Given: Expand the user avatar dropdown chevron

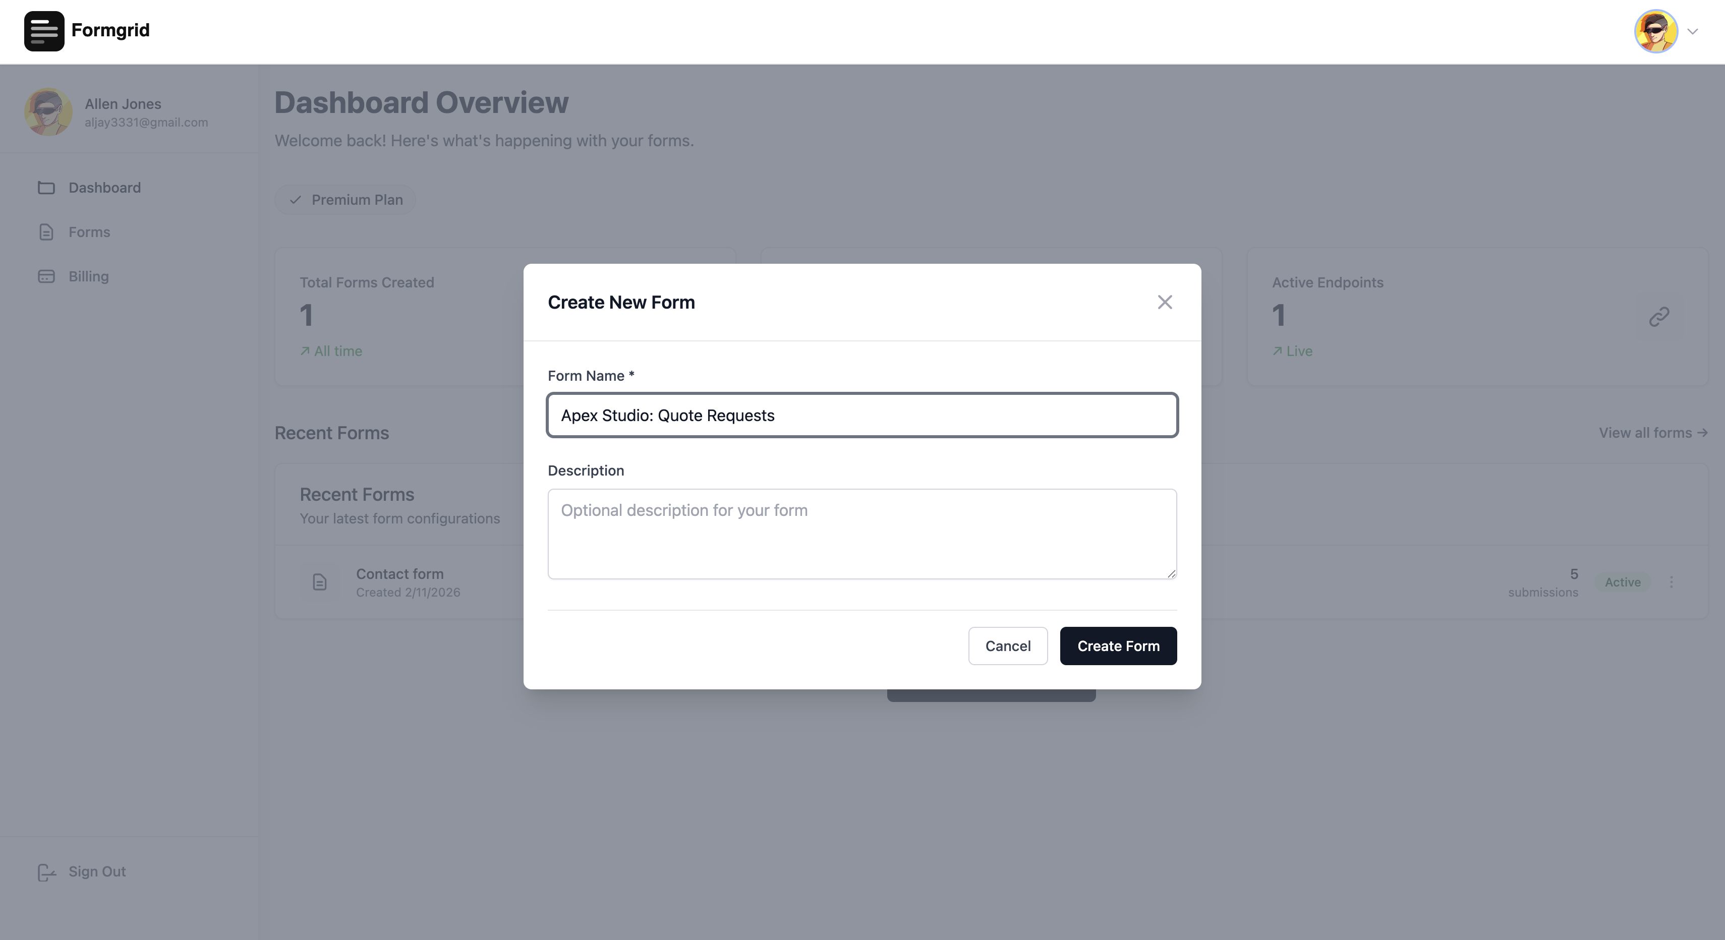Looking at the screenshot, I should [1693, 31].
